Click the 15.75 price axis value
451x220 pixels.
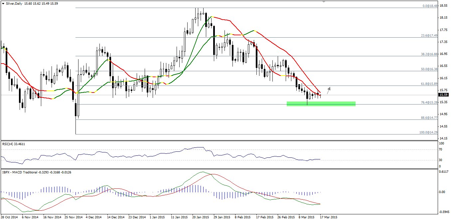click(443, 90)
